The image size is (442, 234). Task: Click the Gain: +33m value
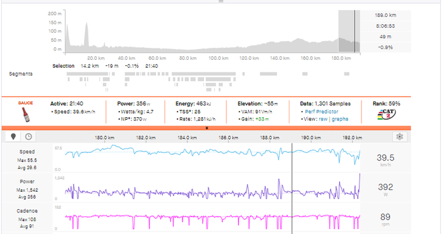tap(255, 119)
